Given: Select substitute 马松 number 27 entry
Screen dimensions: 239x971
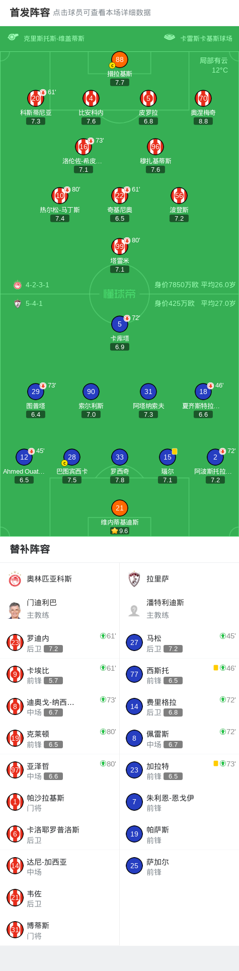Looking at the screenshot, I should coord(179,642).
